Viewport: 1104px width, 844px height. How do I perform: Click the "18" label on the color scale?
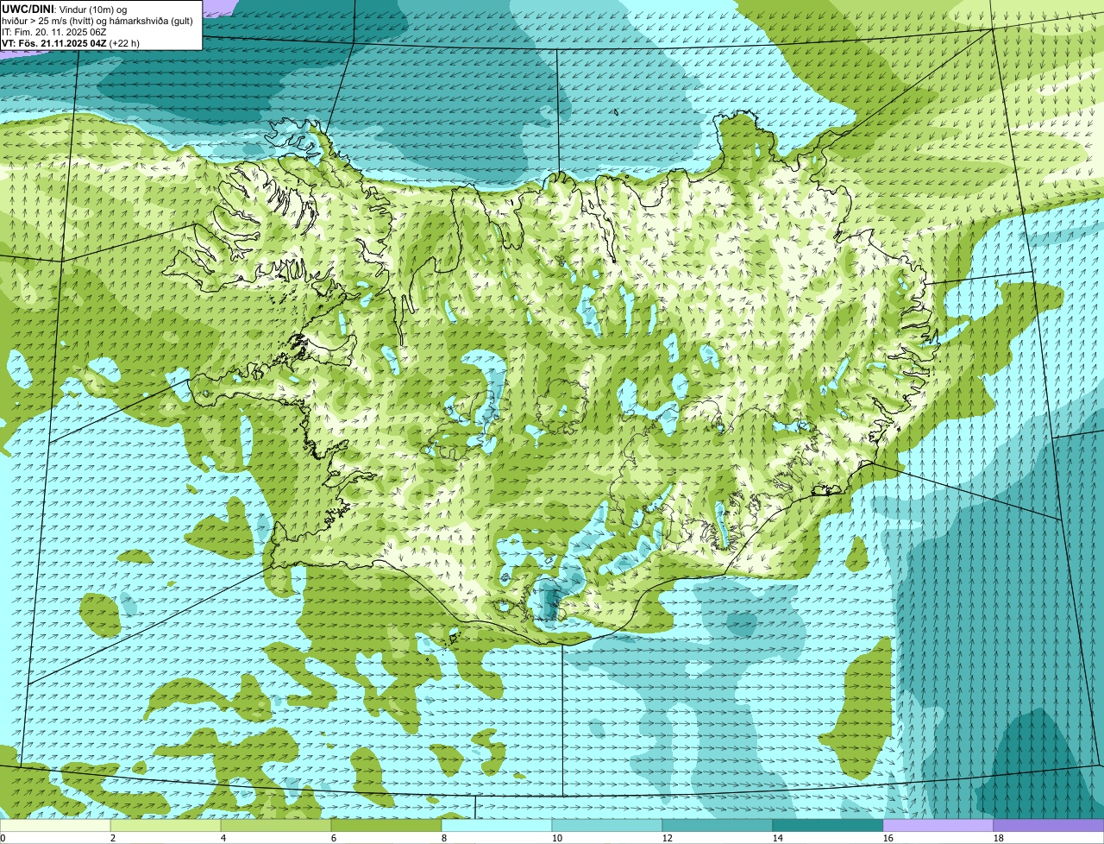point(999,838)
